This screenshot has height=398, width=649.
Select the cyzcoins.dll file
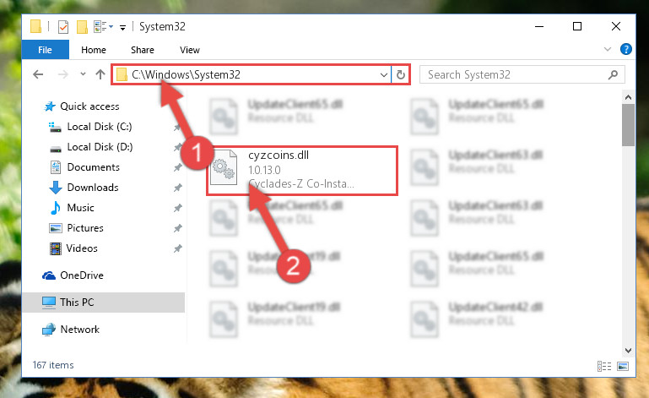point(302,170)
